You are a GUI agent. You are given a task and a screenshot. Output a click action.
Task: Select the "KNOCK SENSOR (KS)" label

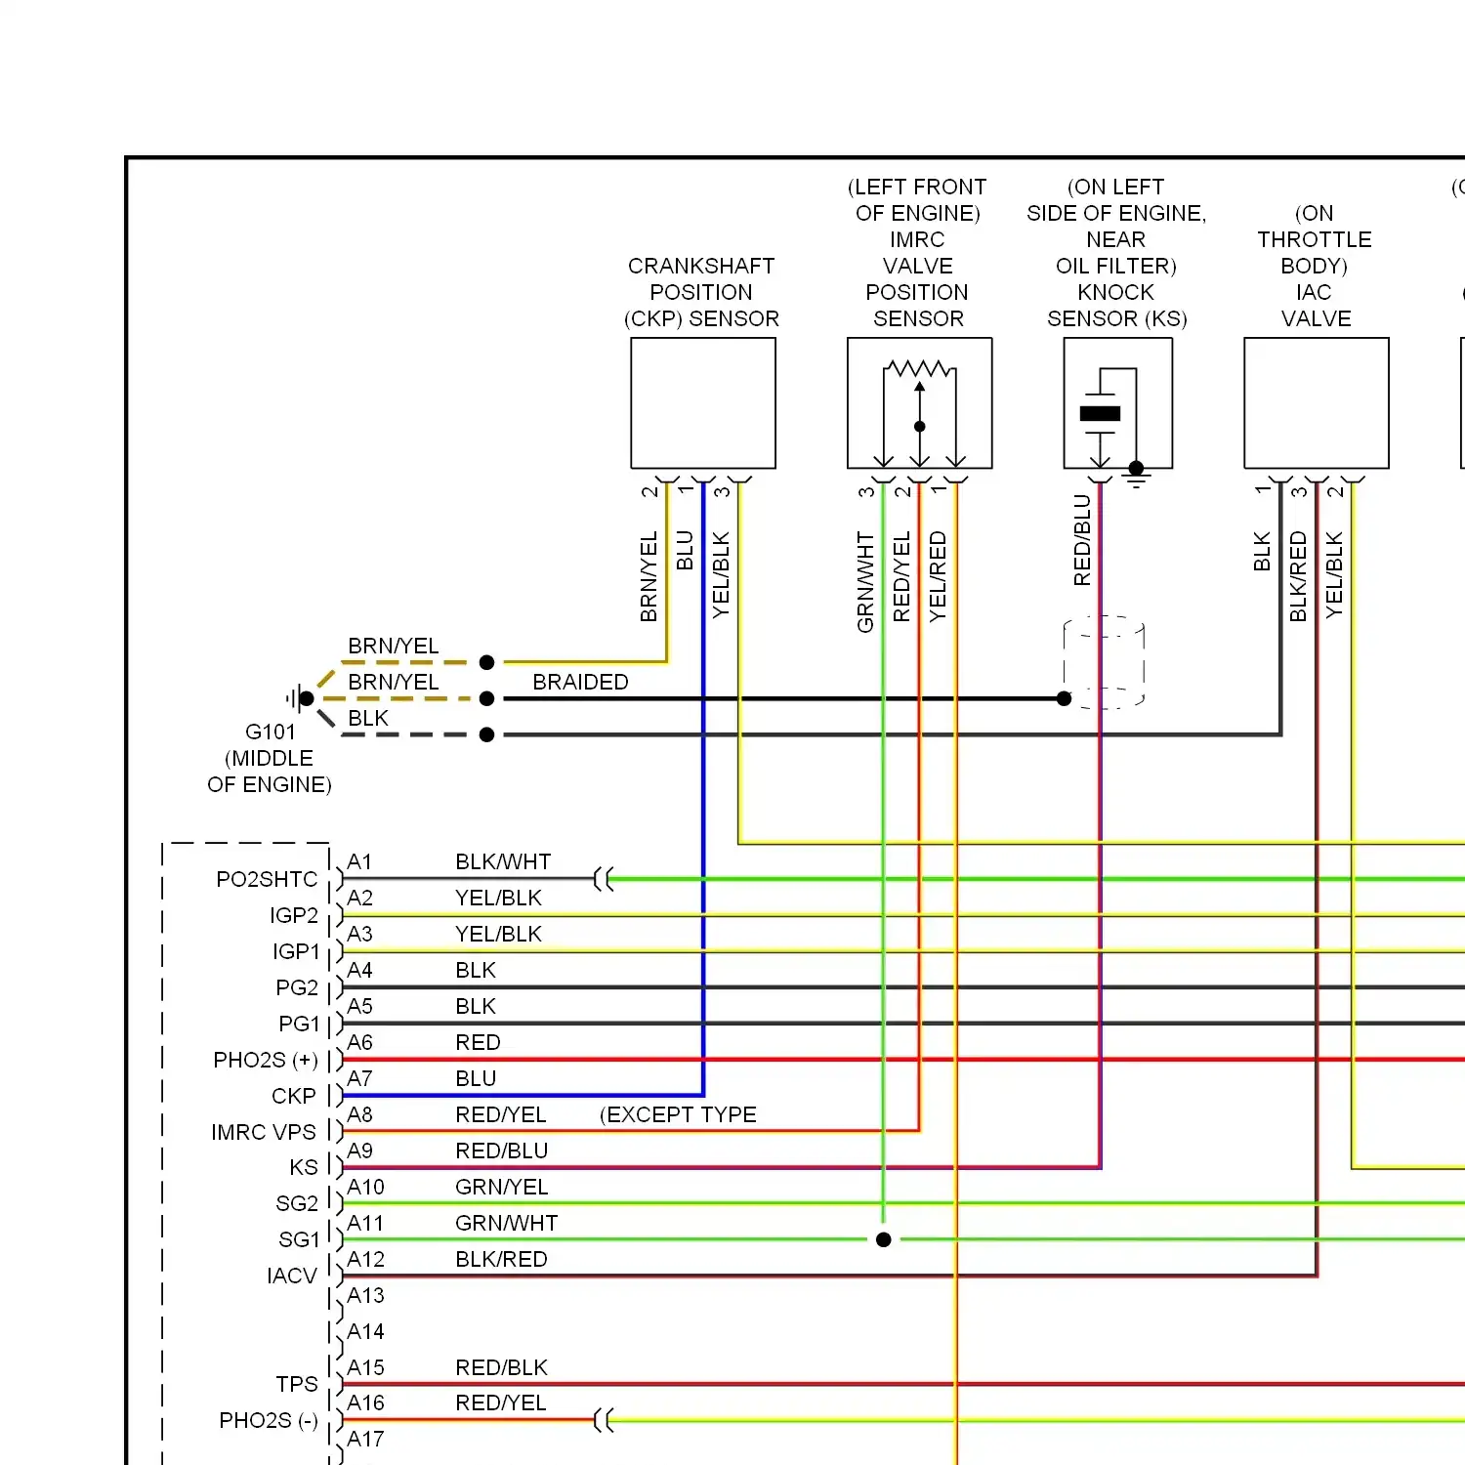[1116, 306]
